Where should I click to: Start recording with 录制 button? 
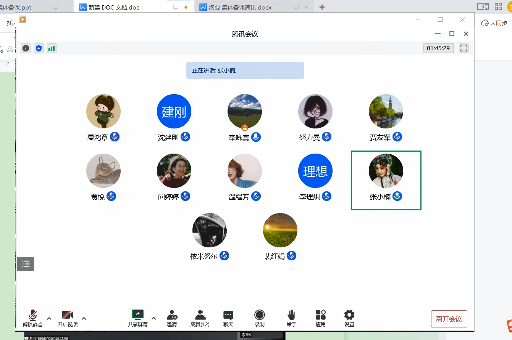tap(260, 318)
